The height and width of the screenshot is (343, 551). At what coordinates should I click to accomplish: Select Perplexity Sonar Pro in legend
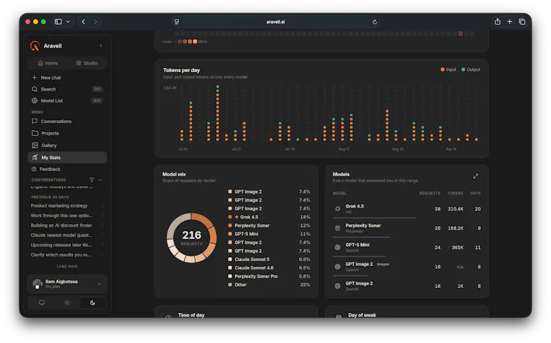pos(269,276)
